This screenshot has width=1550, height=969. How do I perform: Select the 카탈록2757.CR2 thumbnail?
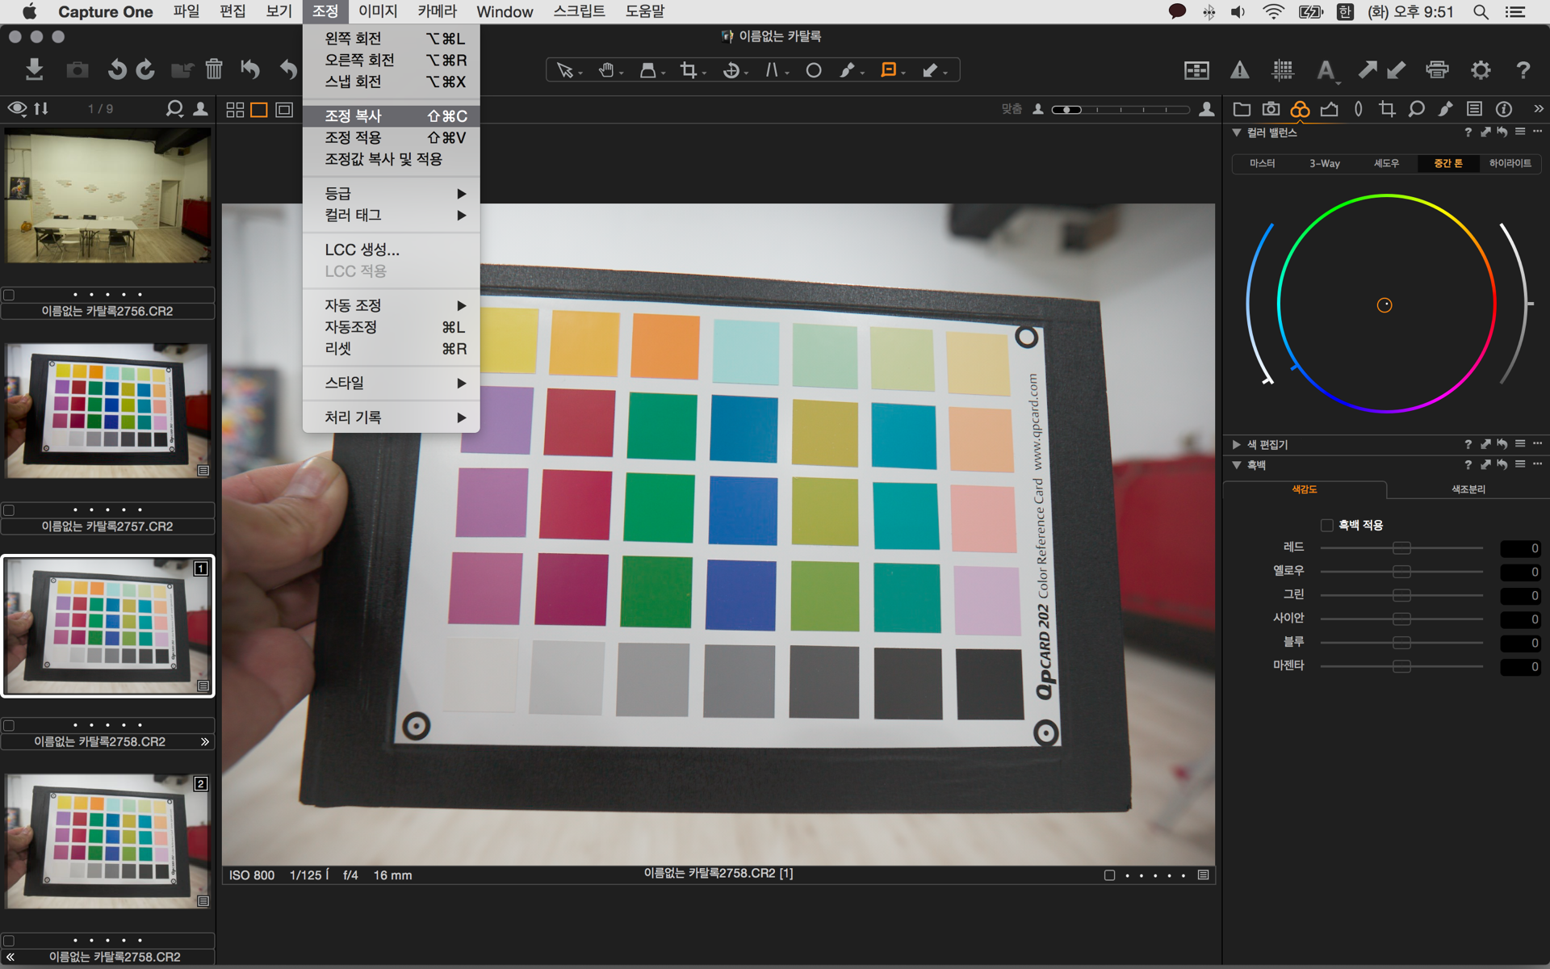(x=107, y=410)
